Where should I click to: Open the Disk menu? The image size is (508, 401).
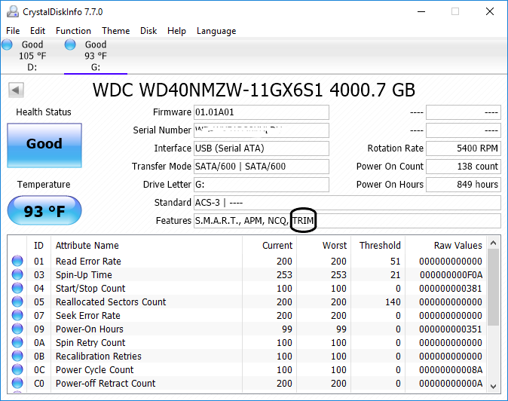coord(148,31)
